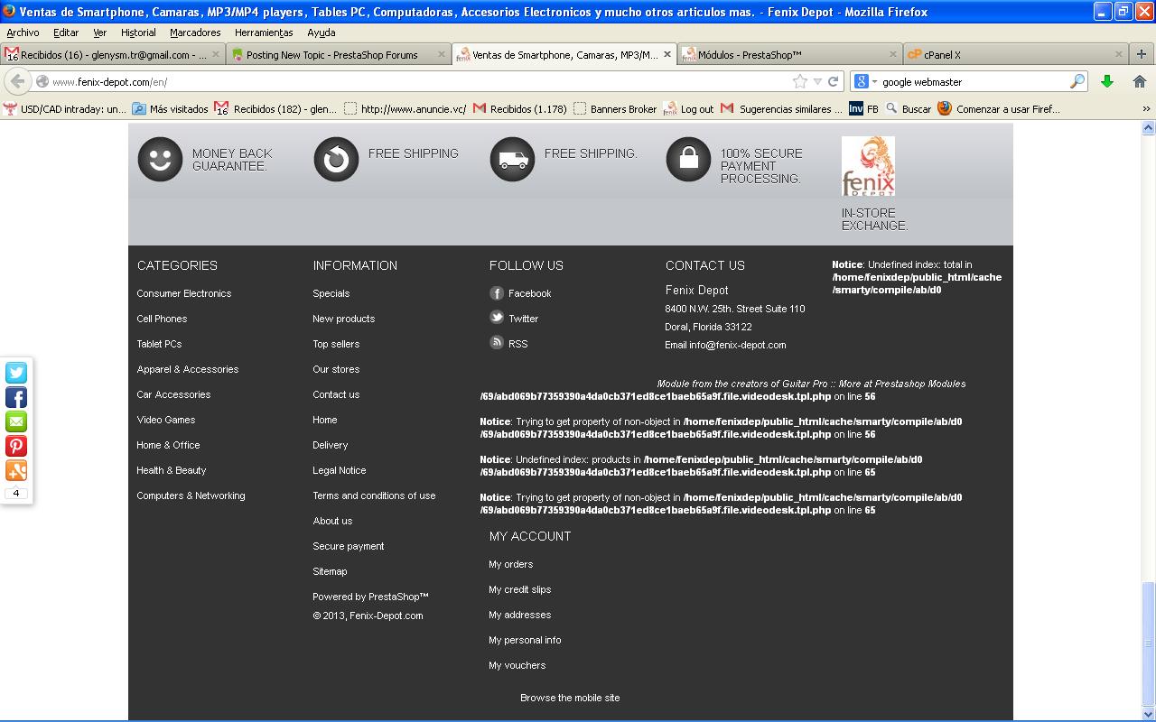Close the Módulos - PrestaShop tab
This screenshot has width=1156, height=722.
coord(893,54)
